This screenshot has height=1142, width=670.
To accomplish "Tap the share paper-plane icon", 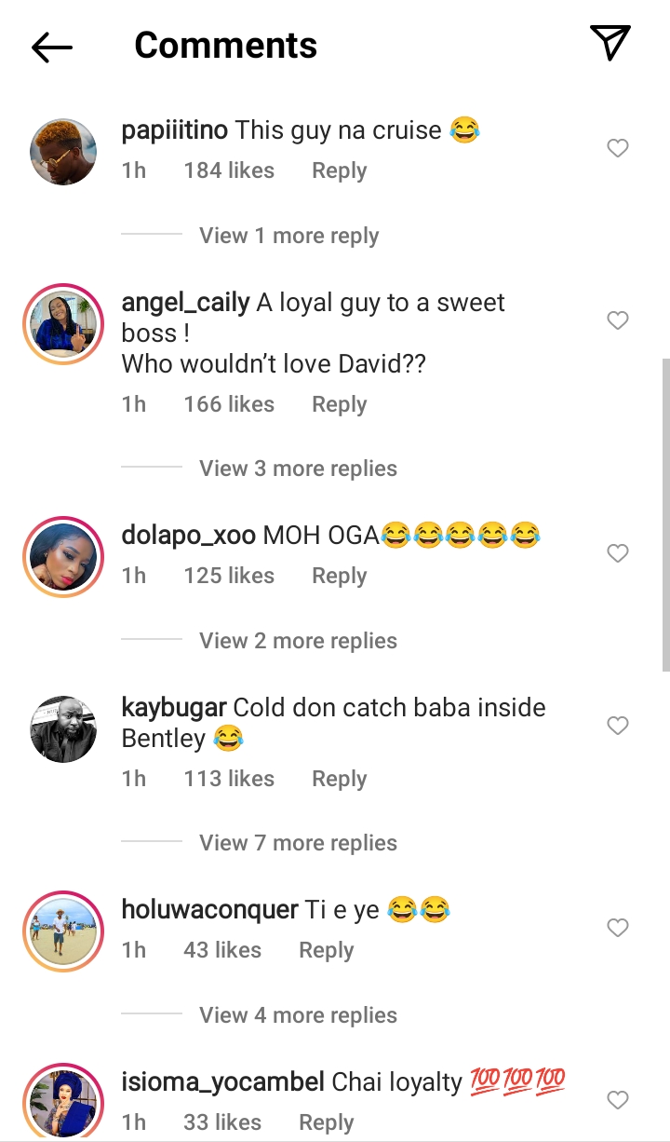I will click(610, 43).
